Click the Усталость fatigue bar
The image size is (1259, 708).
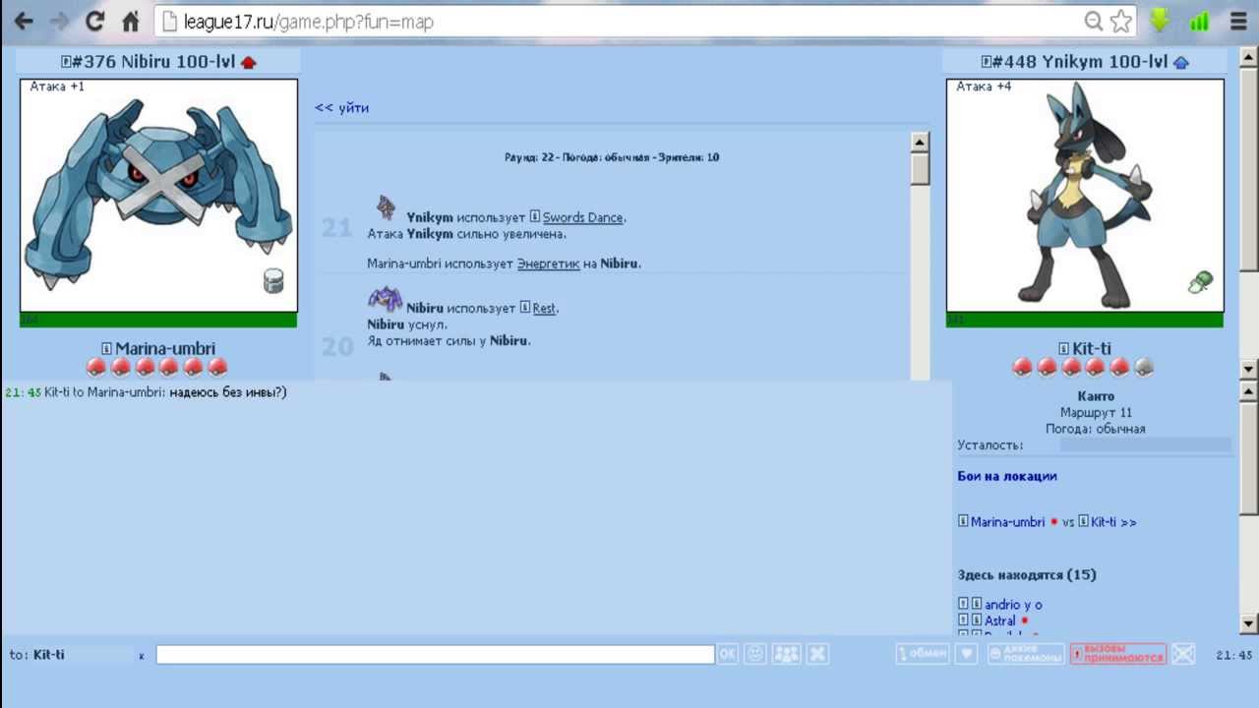click(1145, 445)
